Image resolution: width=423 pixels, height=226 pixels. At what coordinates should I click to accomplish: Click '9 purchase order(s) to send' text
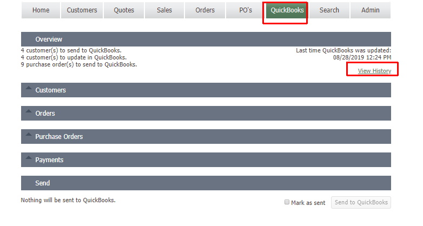click(58, 64)
